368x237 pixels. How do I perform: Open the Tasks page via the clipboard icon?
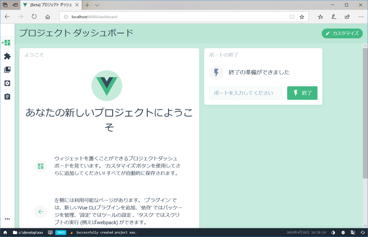(7, 96)
